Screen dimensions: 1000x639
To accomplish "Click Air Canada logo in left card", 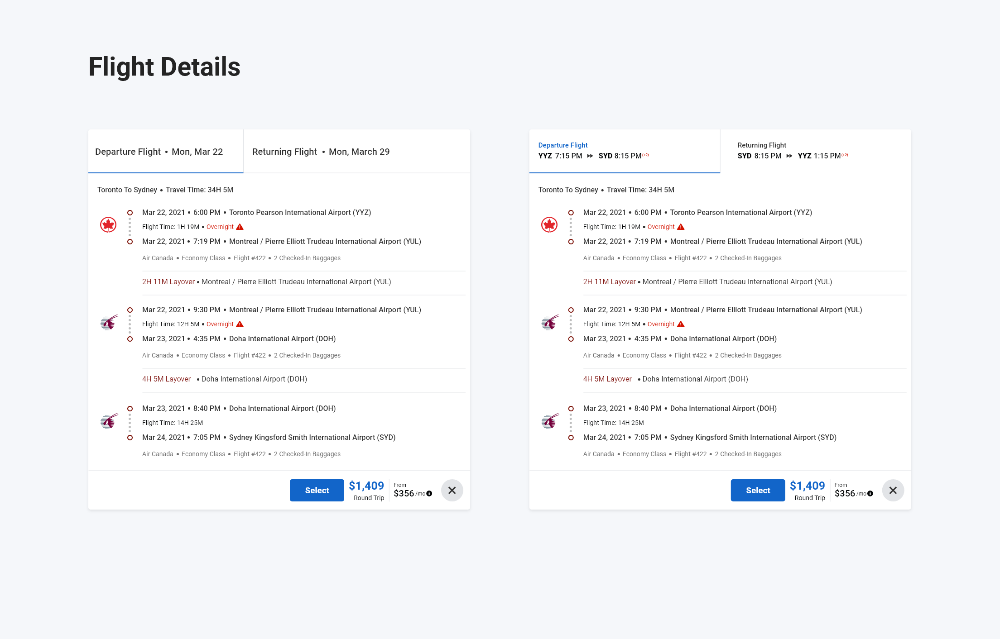I will tap(108, 225).
